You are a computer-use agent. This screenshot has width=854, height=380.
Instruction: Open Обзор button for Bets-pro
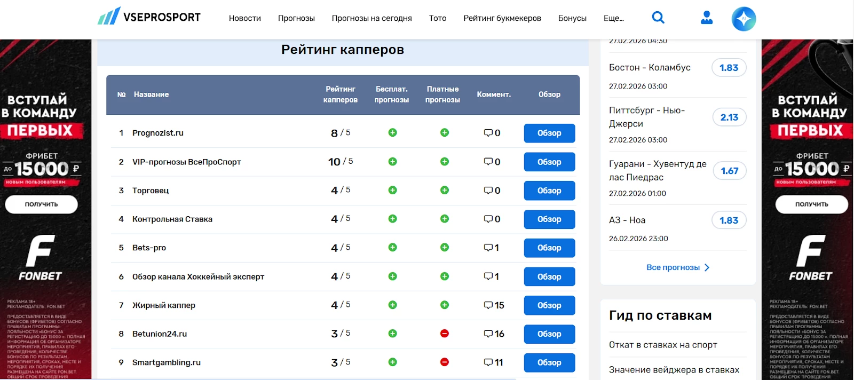(x=549, y=248)
